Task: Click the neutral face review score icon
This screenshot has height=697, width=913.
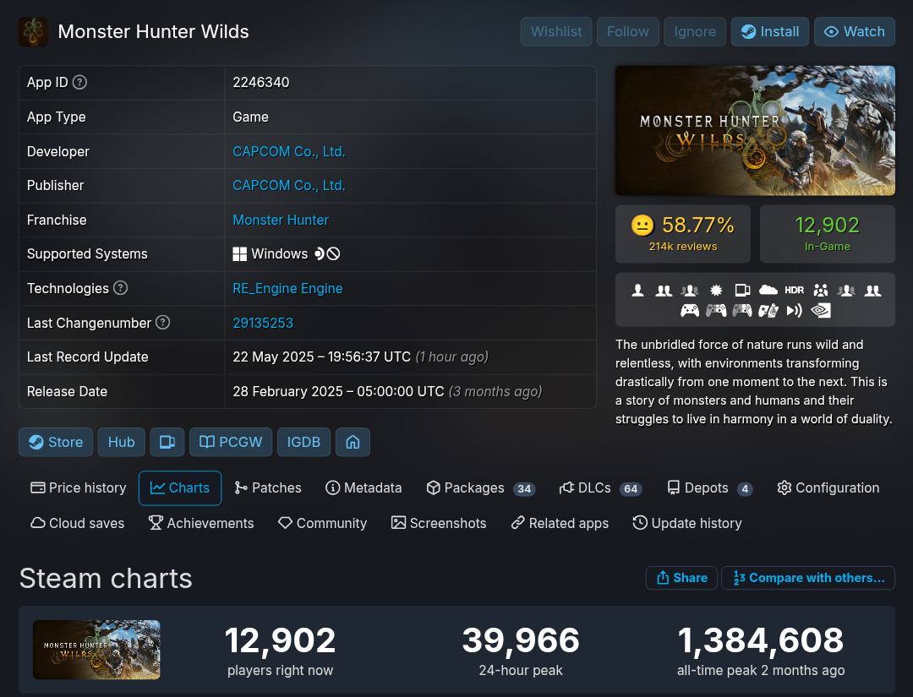Action: pos(642,226)
